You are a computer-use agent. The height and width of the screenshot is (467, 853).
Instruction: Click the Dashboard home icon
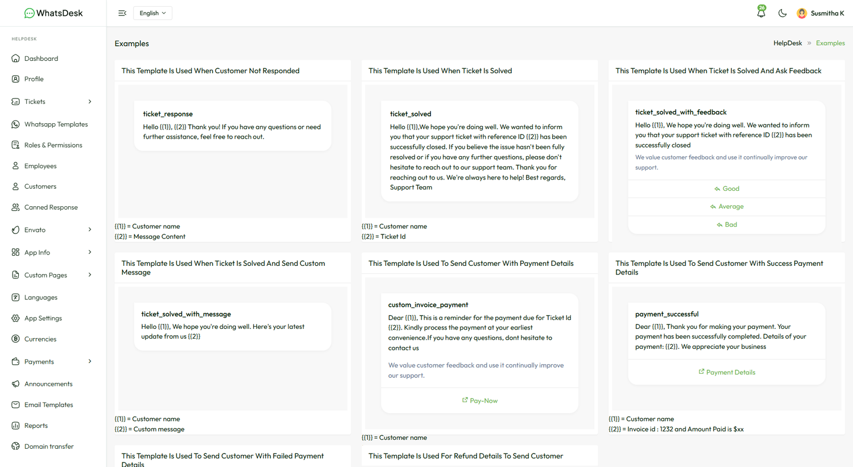click(x=15, y=59)
